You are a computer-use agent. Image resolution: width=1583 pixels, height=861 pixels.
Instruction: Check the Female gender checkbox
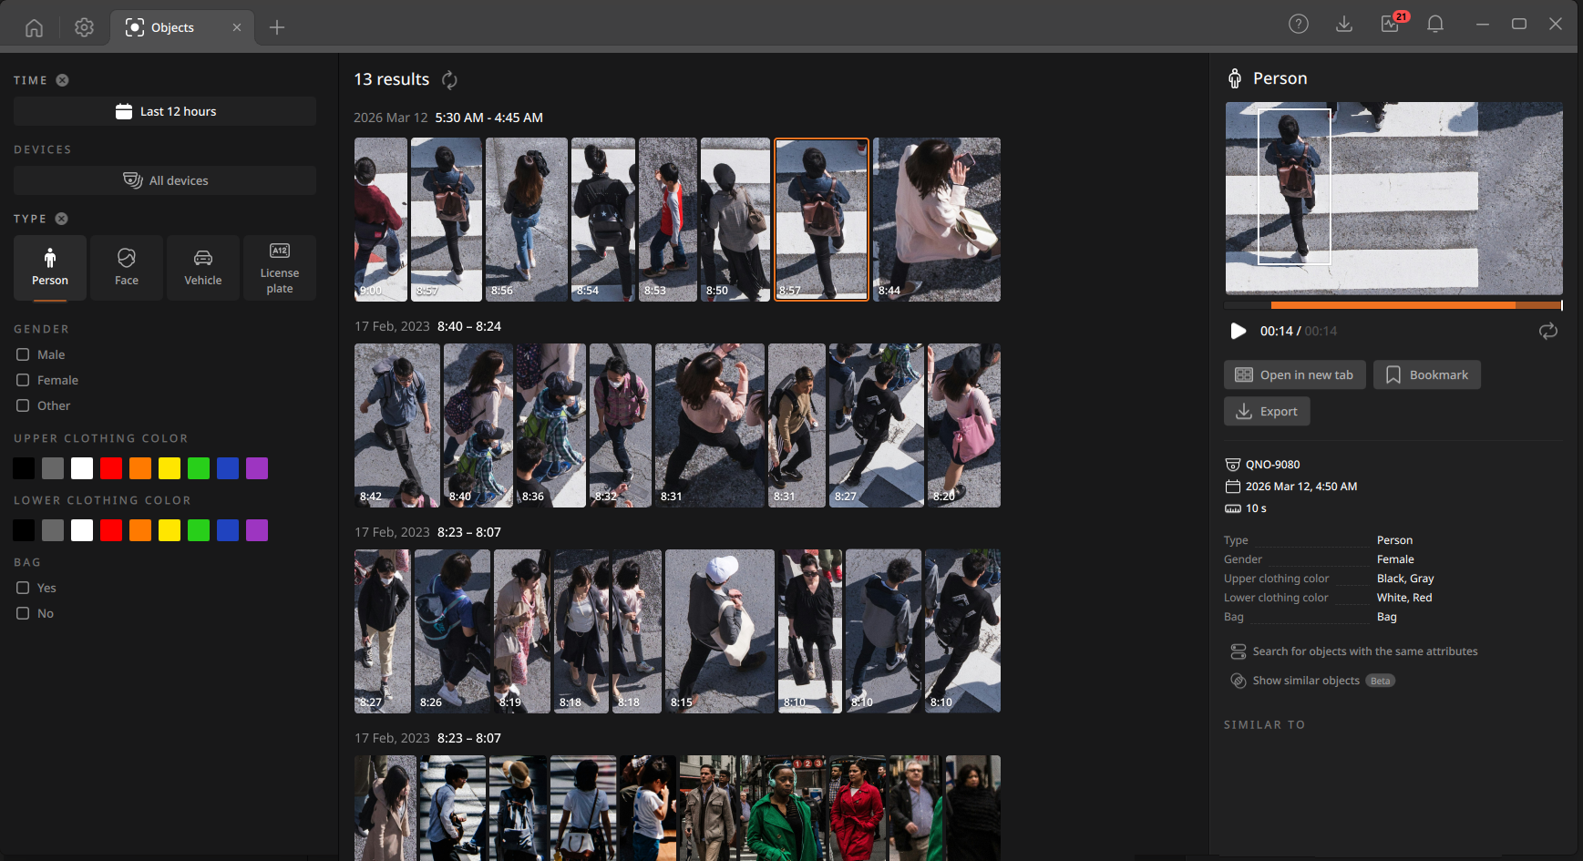tap(23, 380)
